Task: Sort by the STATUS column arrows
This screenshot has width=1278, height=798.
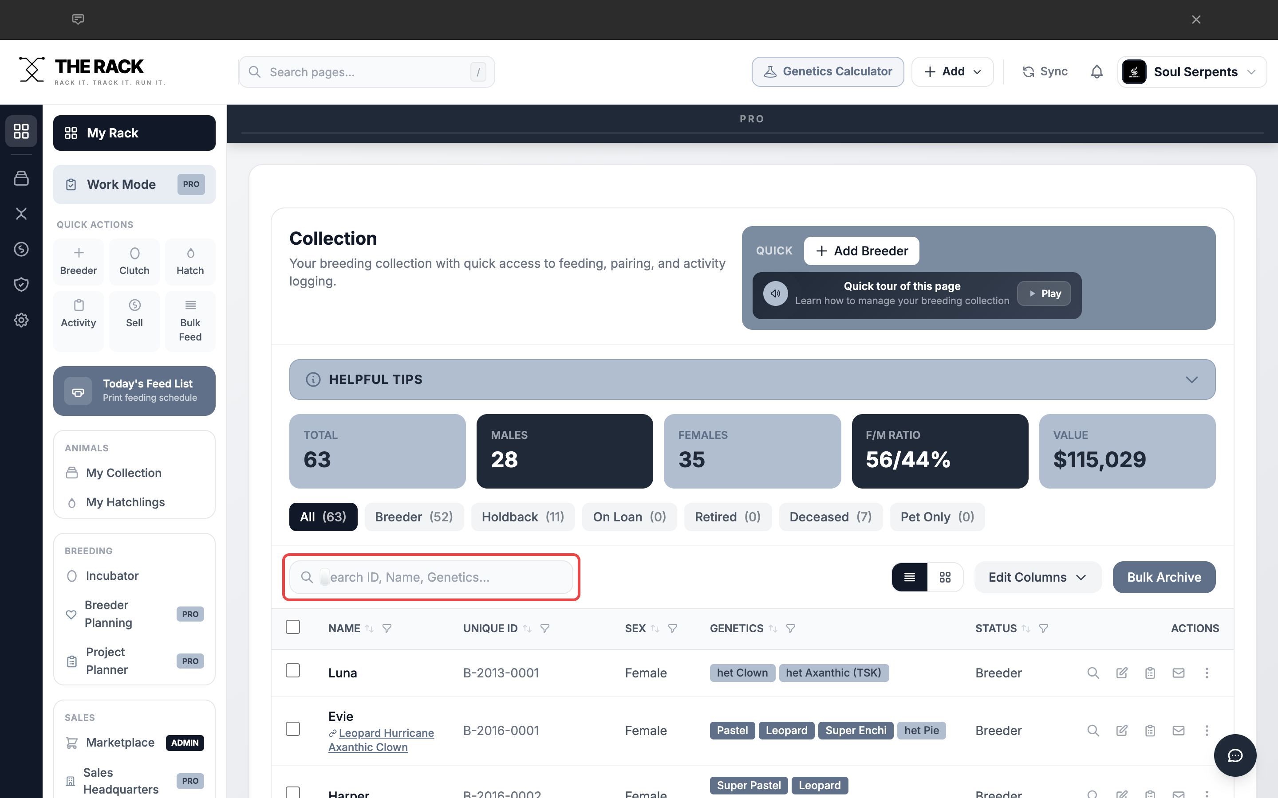Action: pos(1026,629)
